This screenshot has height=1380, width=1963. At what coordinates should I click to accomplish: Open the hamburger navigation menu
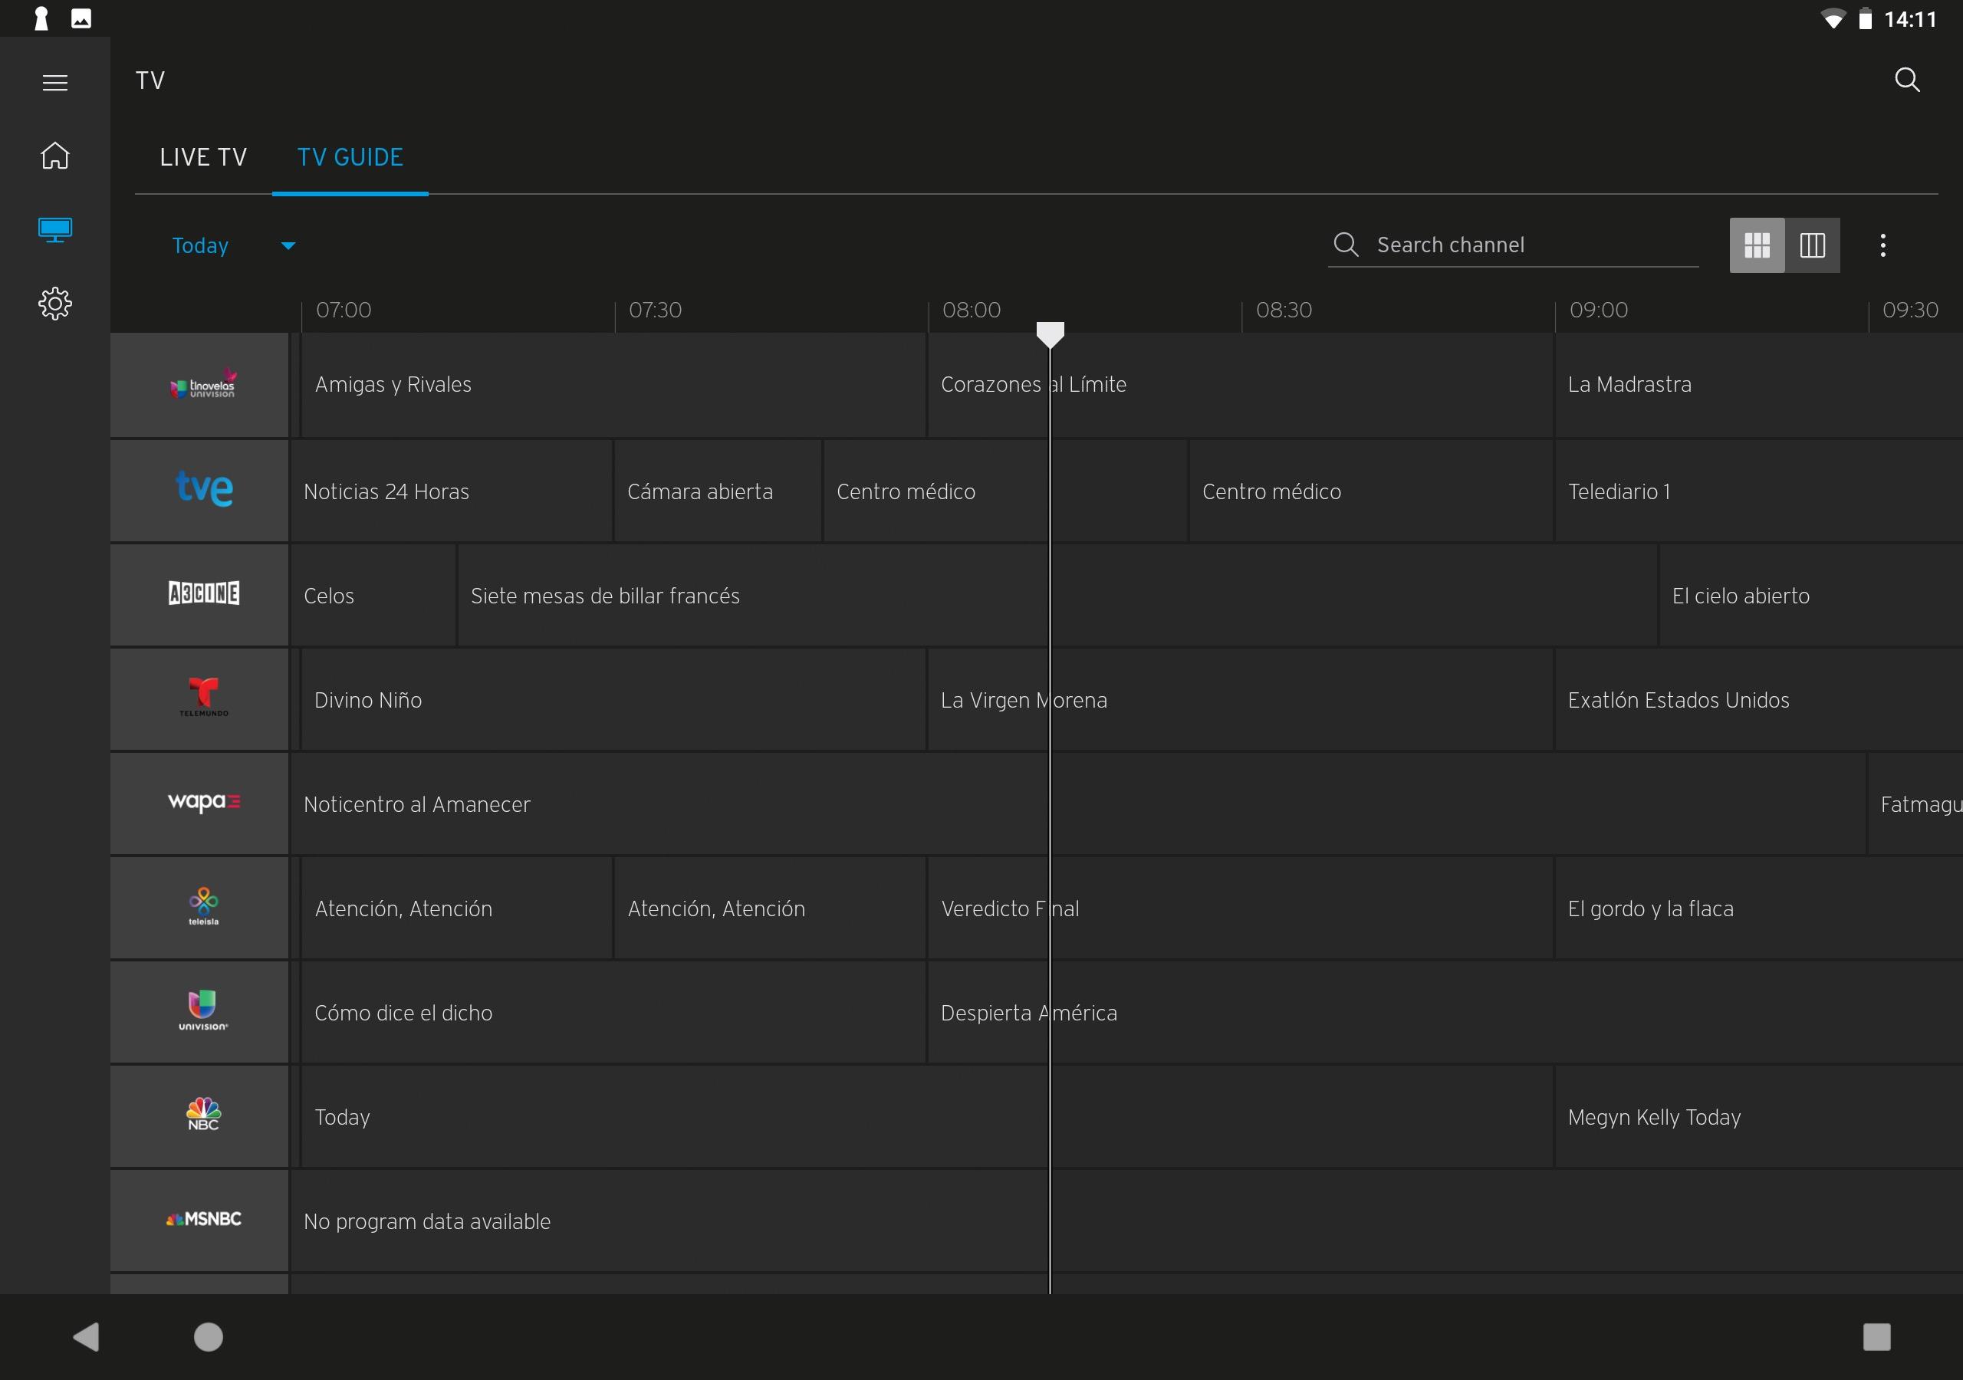pos(54,83)
